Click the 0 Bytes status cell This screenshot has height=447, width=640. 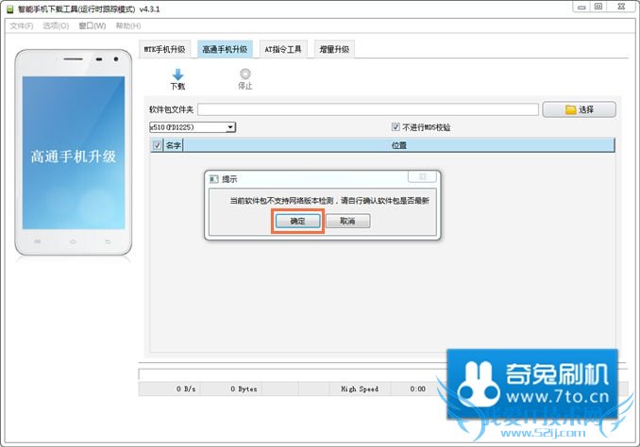click(231, 389)
